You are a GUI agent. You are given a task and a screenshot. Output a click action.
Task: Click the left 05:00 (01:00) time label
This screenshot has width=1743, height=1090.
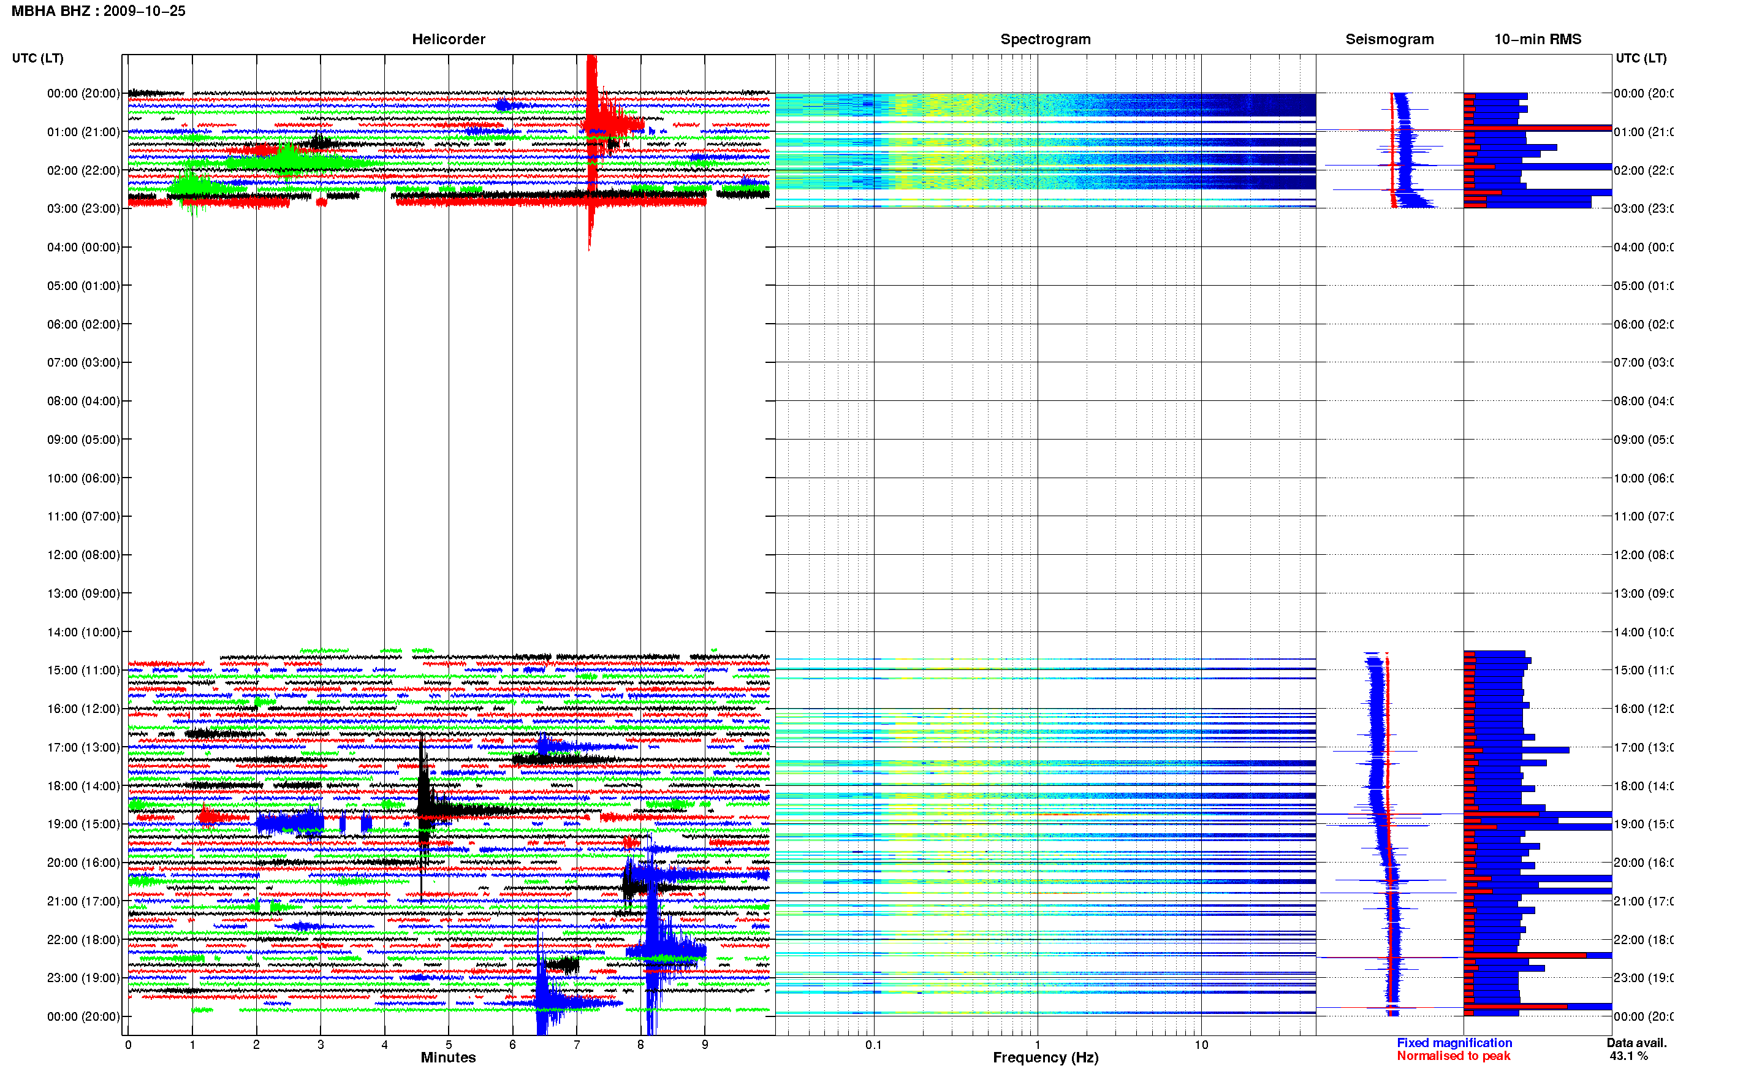pyautogui.click(x=83, y=286)
